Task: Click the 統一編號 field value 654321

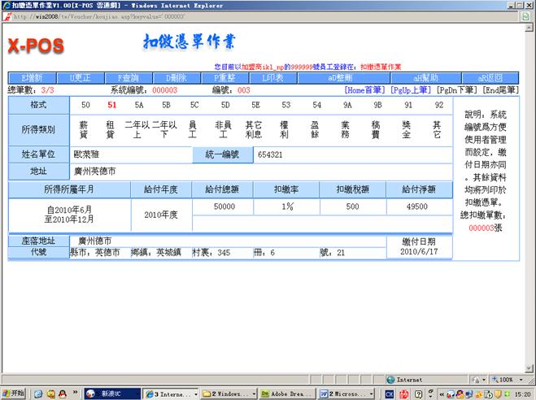Action: tap(270, 154)
